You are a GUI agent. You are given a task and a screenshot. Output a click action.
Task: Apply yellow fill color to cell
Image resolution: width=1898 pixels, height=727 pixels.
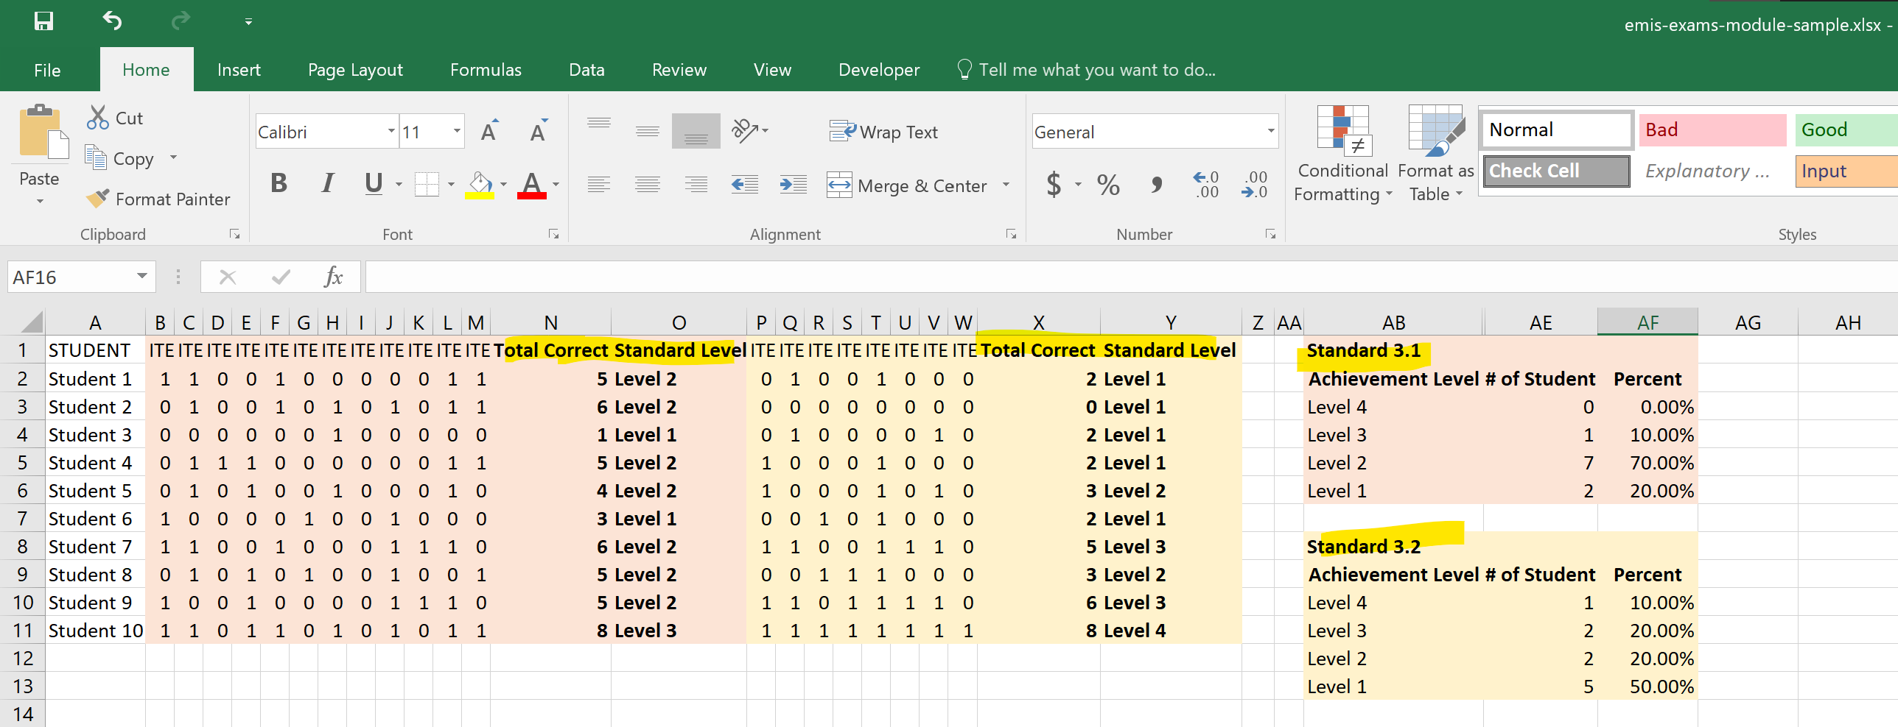coord(480,185)
